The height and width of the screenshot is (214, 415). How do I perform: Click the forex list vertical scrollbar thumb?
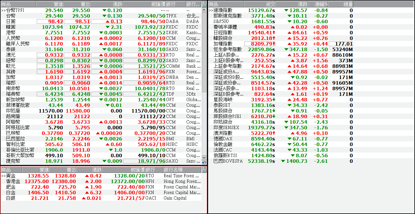204,52
